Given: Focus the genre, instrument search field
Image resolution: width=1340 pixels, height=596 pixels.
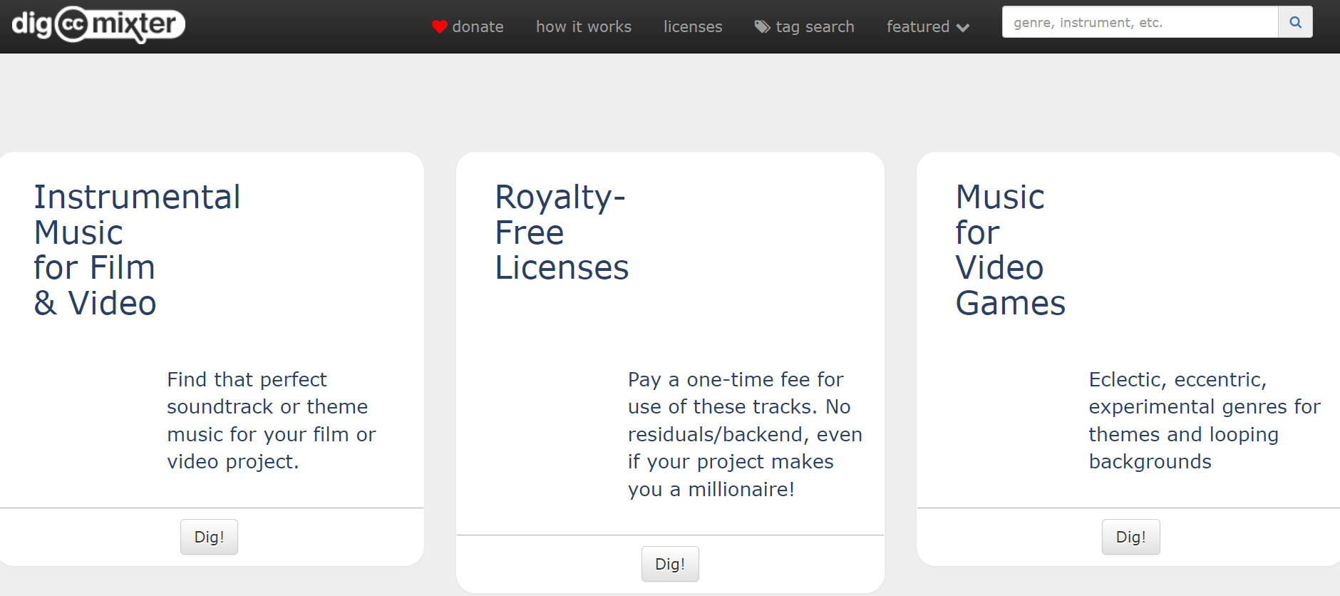Looking at the screenshot, I should coord(1140,22).
